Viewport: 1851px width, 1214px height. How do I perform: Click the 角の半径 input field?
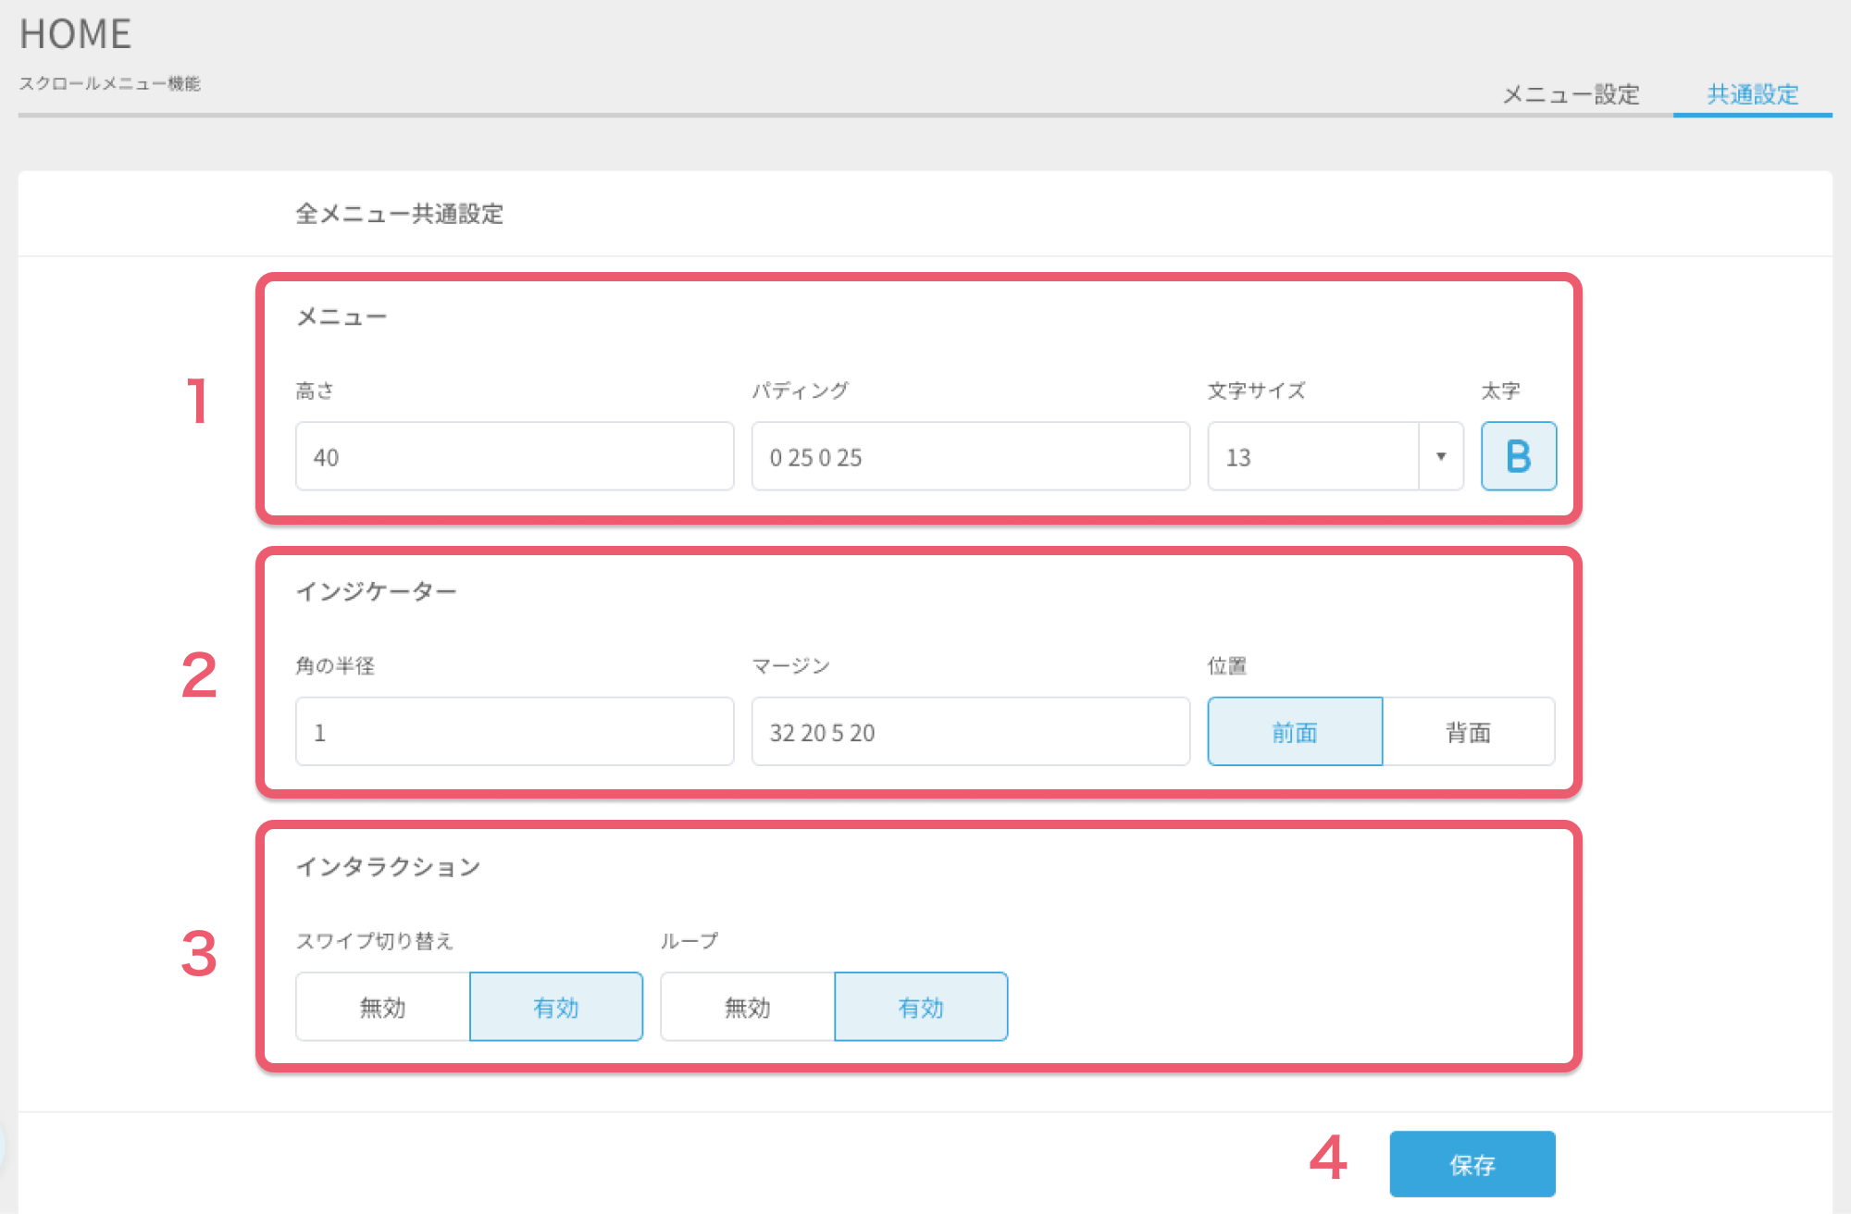coord(515,731)
